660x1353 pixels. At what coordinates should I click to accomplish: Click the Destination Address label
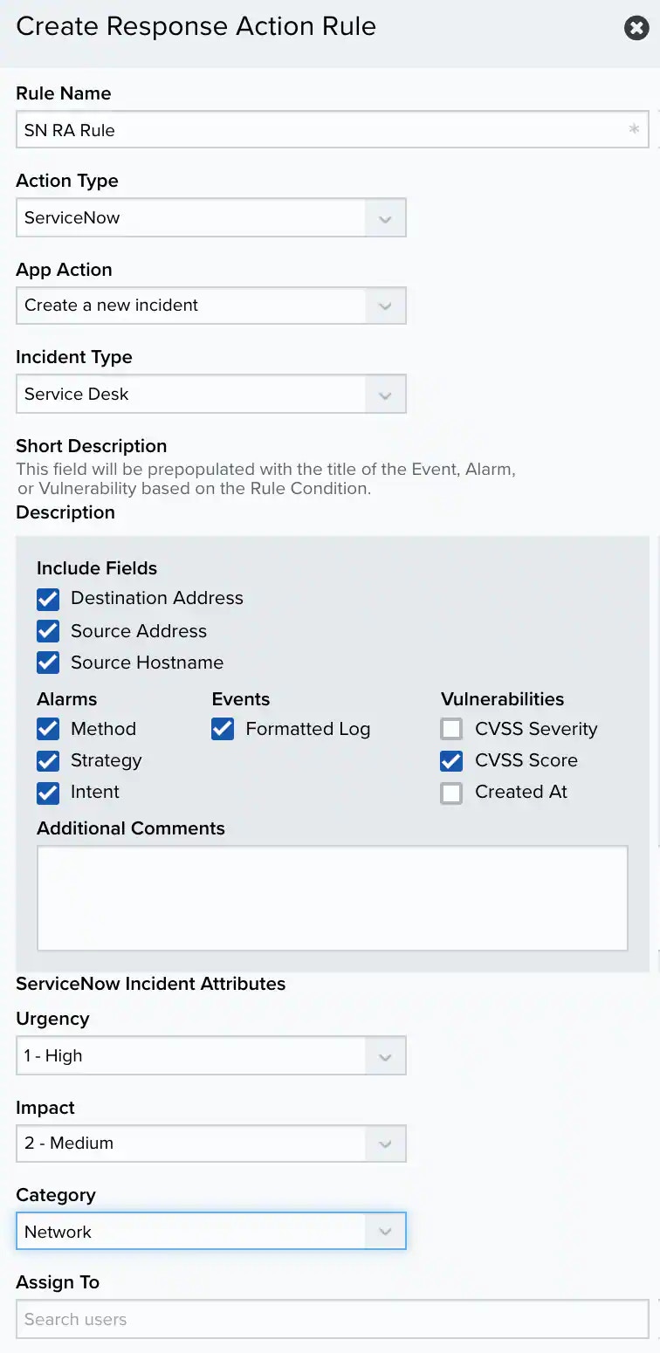pyautogui.click(x=157, y=598)
